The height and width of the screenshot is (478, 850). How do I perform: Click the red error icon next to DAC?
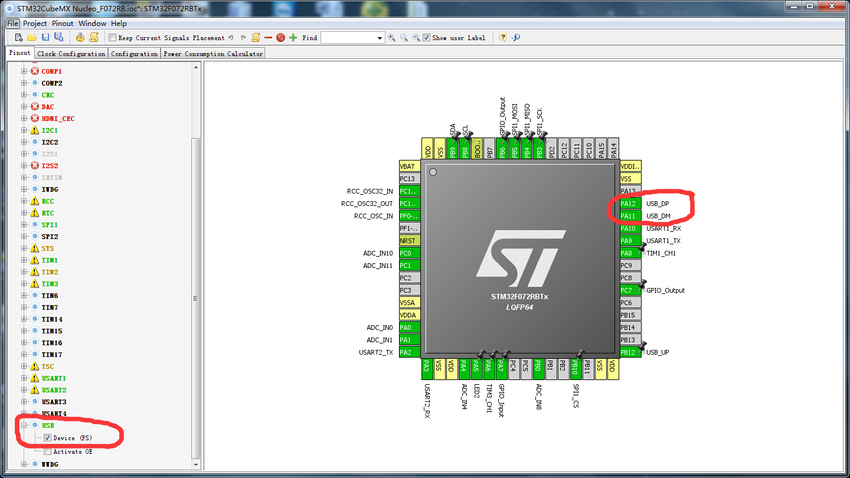coord(35,107)
